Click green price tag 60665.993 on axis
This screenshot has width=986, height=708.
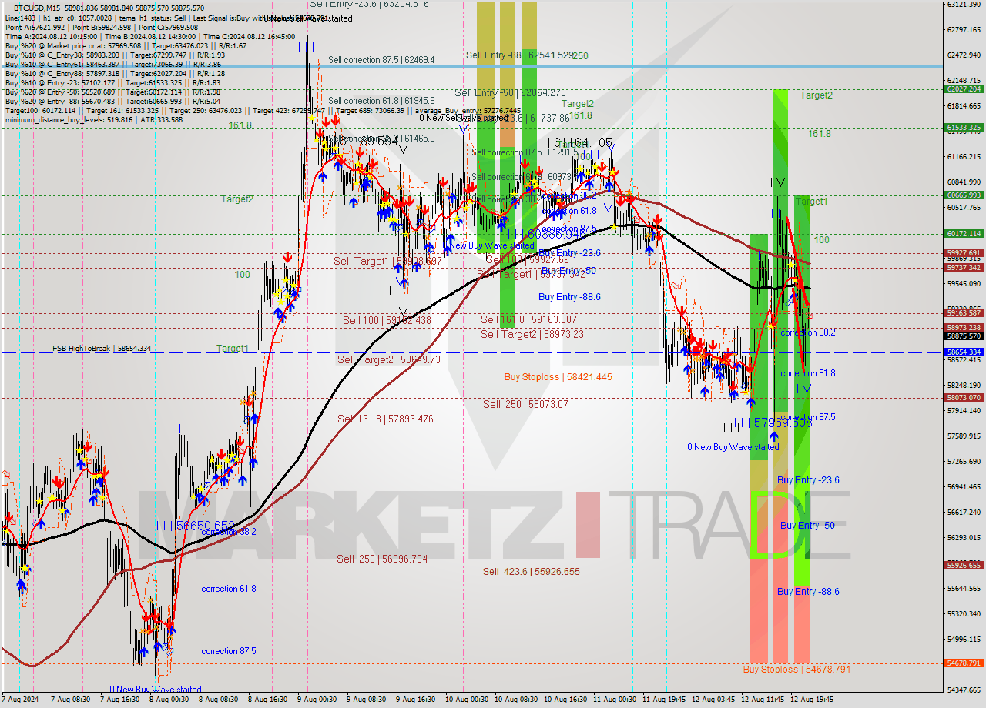pyautogui.click(x=964, y=195)
